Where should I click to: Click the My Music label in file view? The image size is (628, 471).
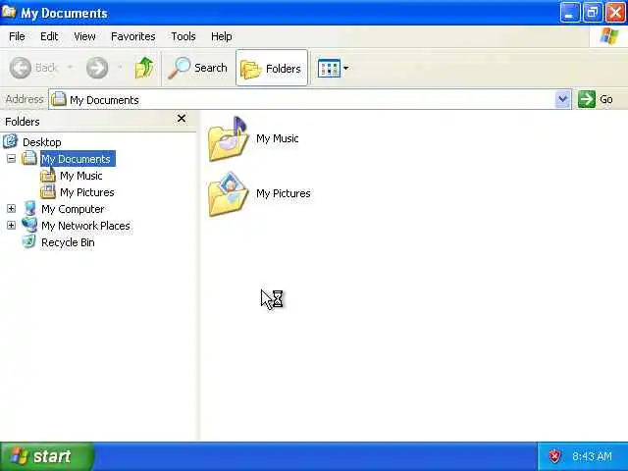pyautogui.click(x=277, y=138)
